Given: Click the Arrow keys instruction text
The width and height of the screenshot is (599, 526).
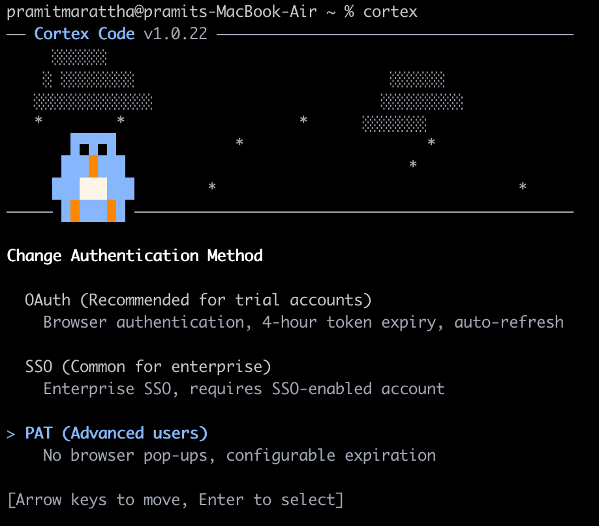Looking at the screenshot, I should click(173, 499).
